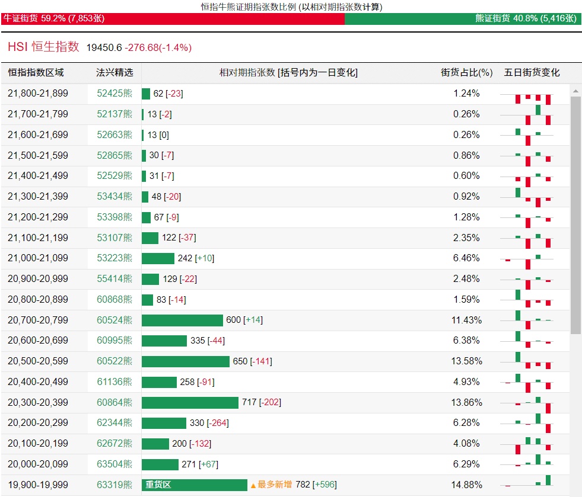The width and height of the screenshot is (582, 497).
Task: Open warrant link 52865熊
Action: pyautogui.click(x=115, y=155)
